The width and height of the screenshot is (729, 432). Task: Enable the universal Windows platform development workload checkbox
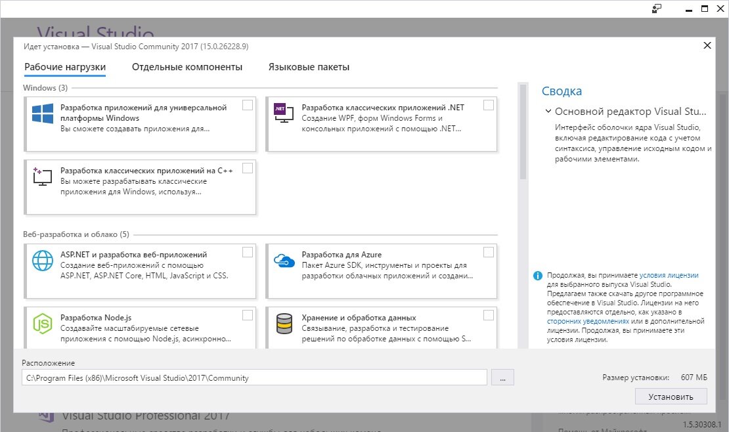248,105
